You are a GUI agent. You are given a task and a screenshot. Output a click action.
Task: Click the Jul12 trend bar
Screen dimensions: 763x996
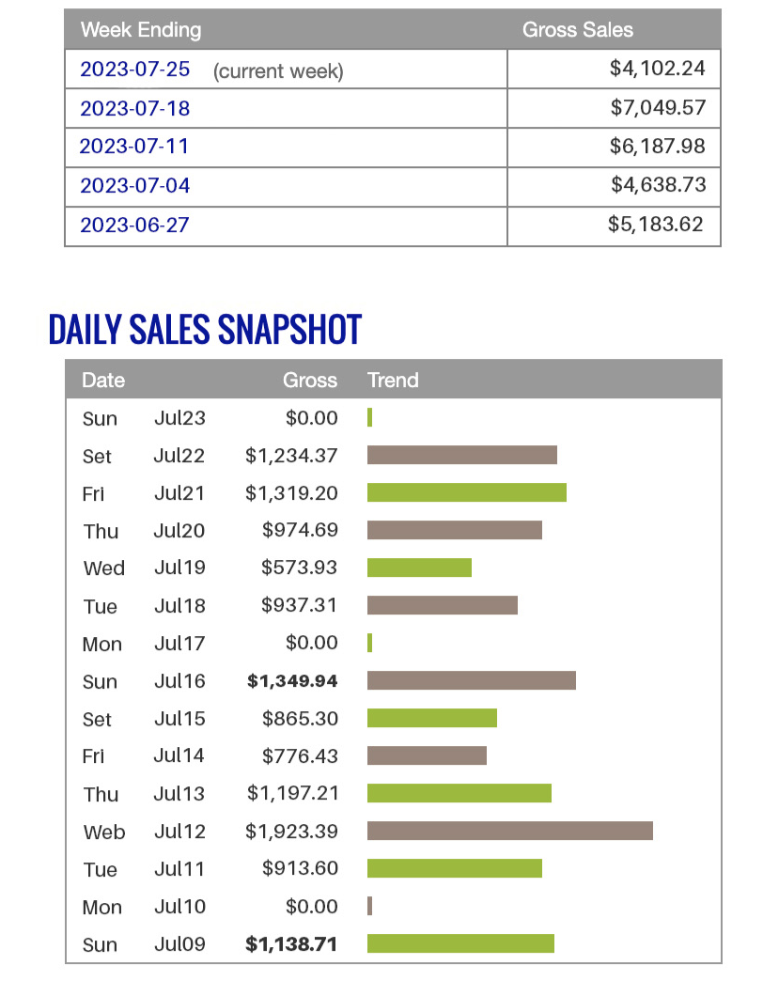point(509,831)
